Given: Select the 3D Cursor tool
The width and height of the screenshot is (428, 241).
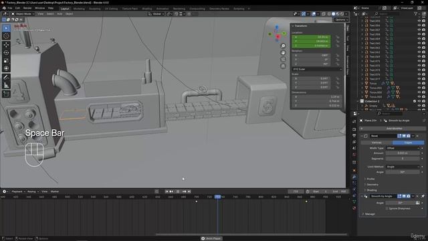Looking at the screenshot, I should (x=6, y=36).
